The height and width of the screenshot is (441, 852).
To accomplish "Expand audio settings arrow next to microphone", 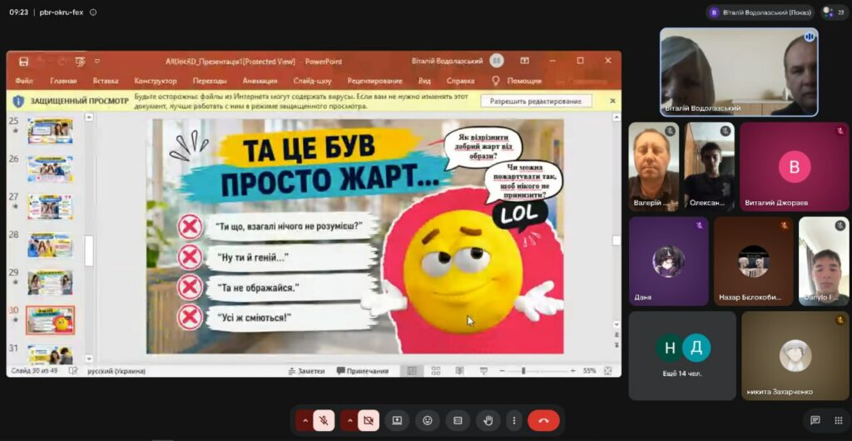I will pos(305,420).
